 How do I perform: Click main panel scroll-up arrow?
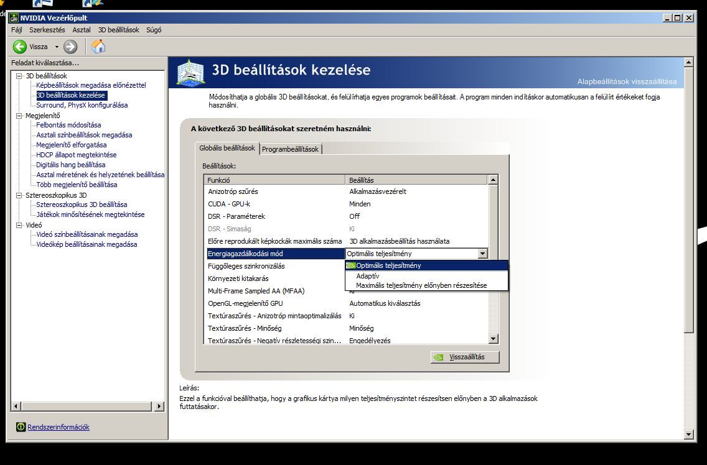pos(688,62)
